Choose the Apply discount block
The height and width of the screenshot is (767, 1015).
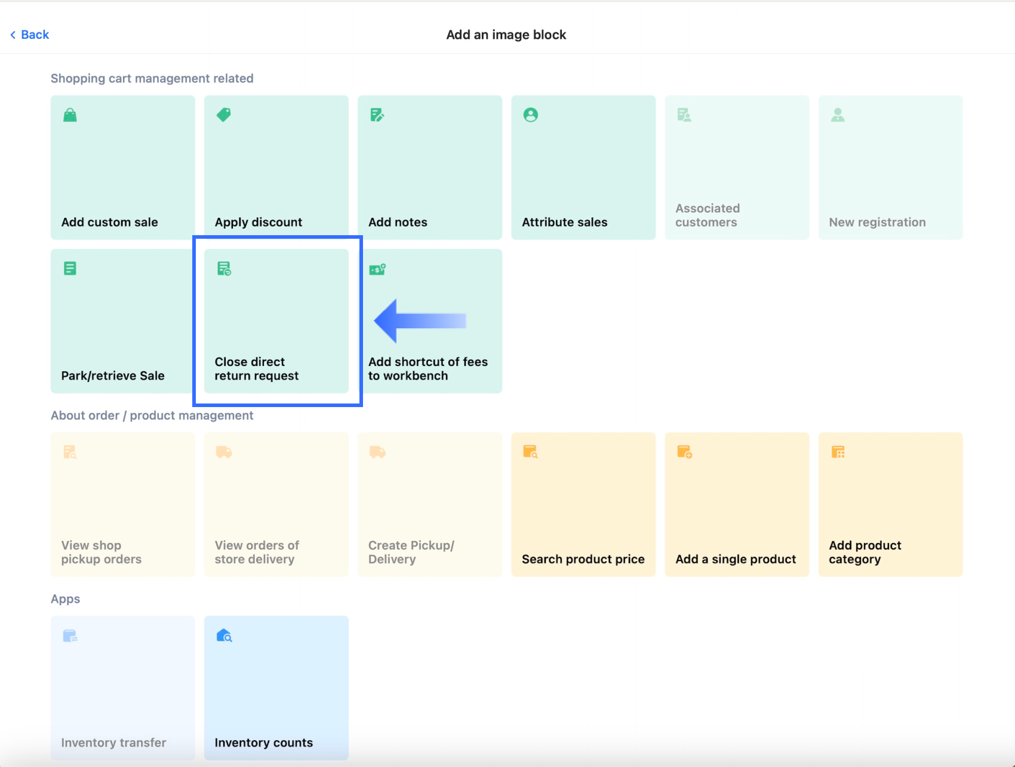[276, 168]
